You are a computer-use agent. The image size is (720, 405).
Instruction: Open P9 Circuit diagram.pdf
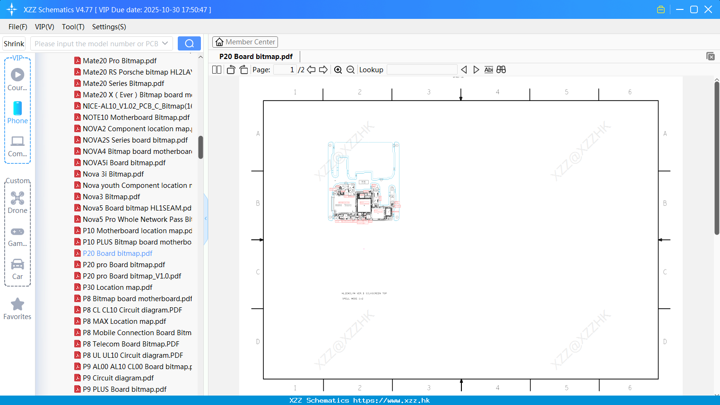click(114, 378)
